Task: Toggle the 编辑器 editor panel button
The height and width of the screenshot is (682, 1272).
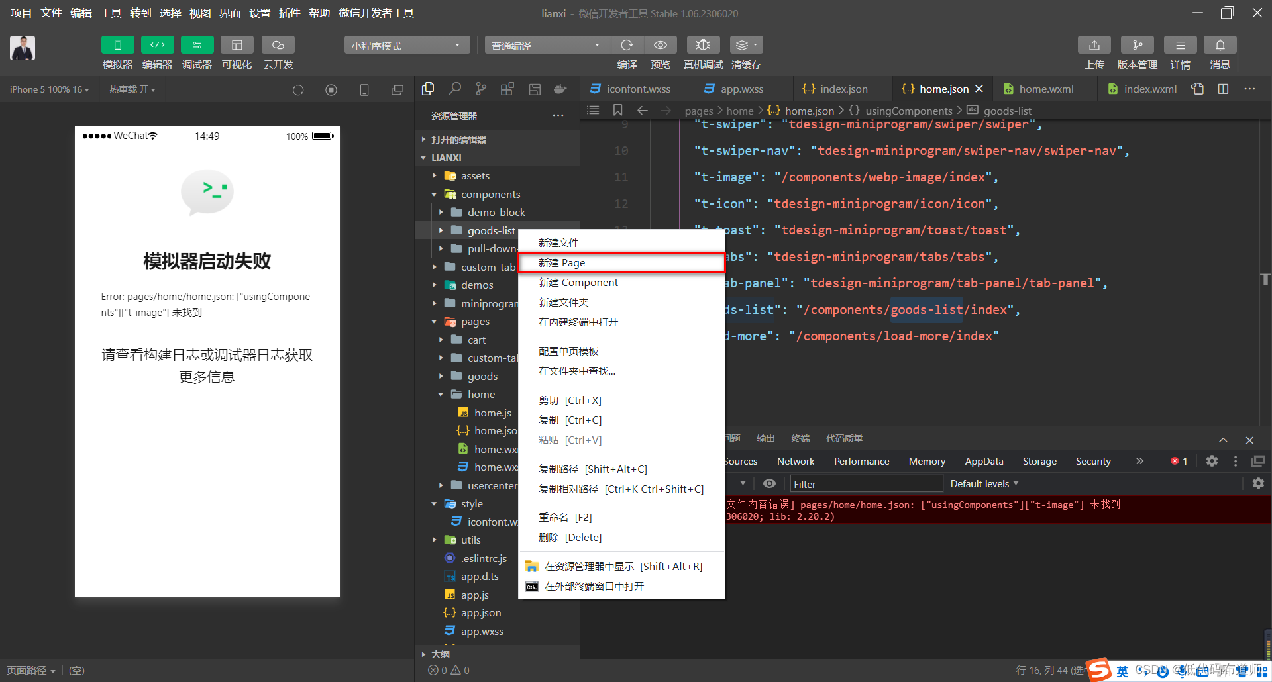Action: click(157, 45)
